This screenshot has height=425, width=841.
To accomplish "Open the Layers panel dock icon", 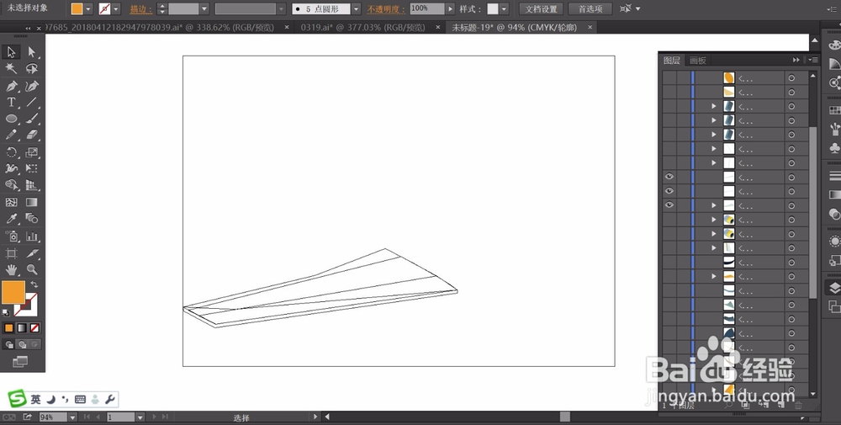I will pos(834,288).
